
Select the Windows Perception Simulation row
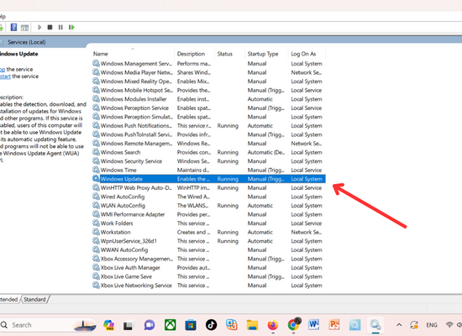pyautogui.click(x=208, y=117)
